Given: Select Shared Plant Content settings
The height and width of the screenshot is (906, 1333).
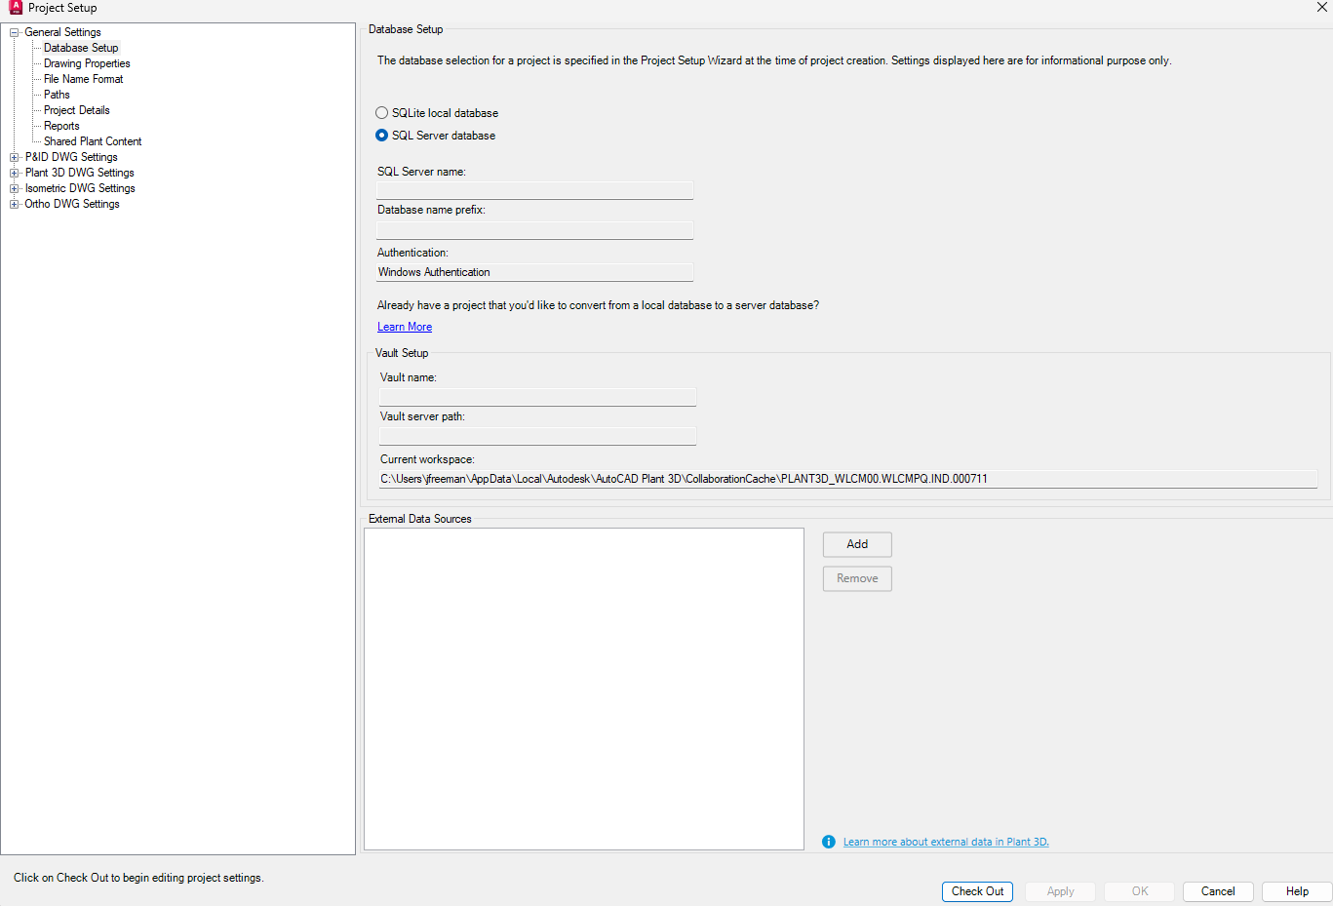Looking at the screenshot, I should point(92,140).
